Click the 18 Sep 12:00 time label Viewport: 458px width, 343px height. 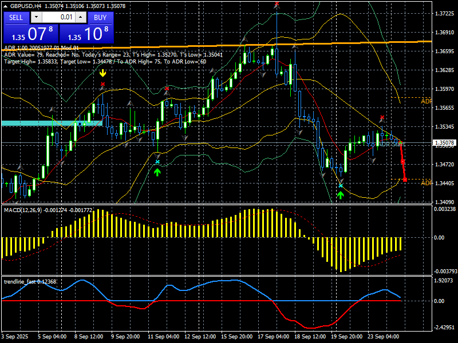point(310,336)
